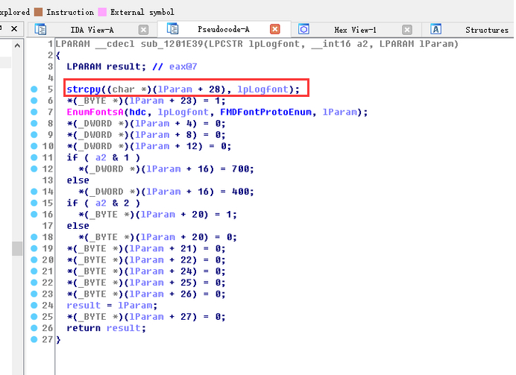This screenshot has height=375, width=516.
Task: Click the else keyword on line 17
Action: tap(78, 226)
